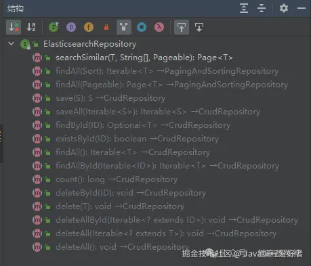
Task: Toggle Group Methods by Defining Type
Action: (x=124, y=27)
